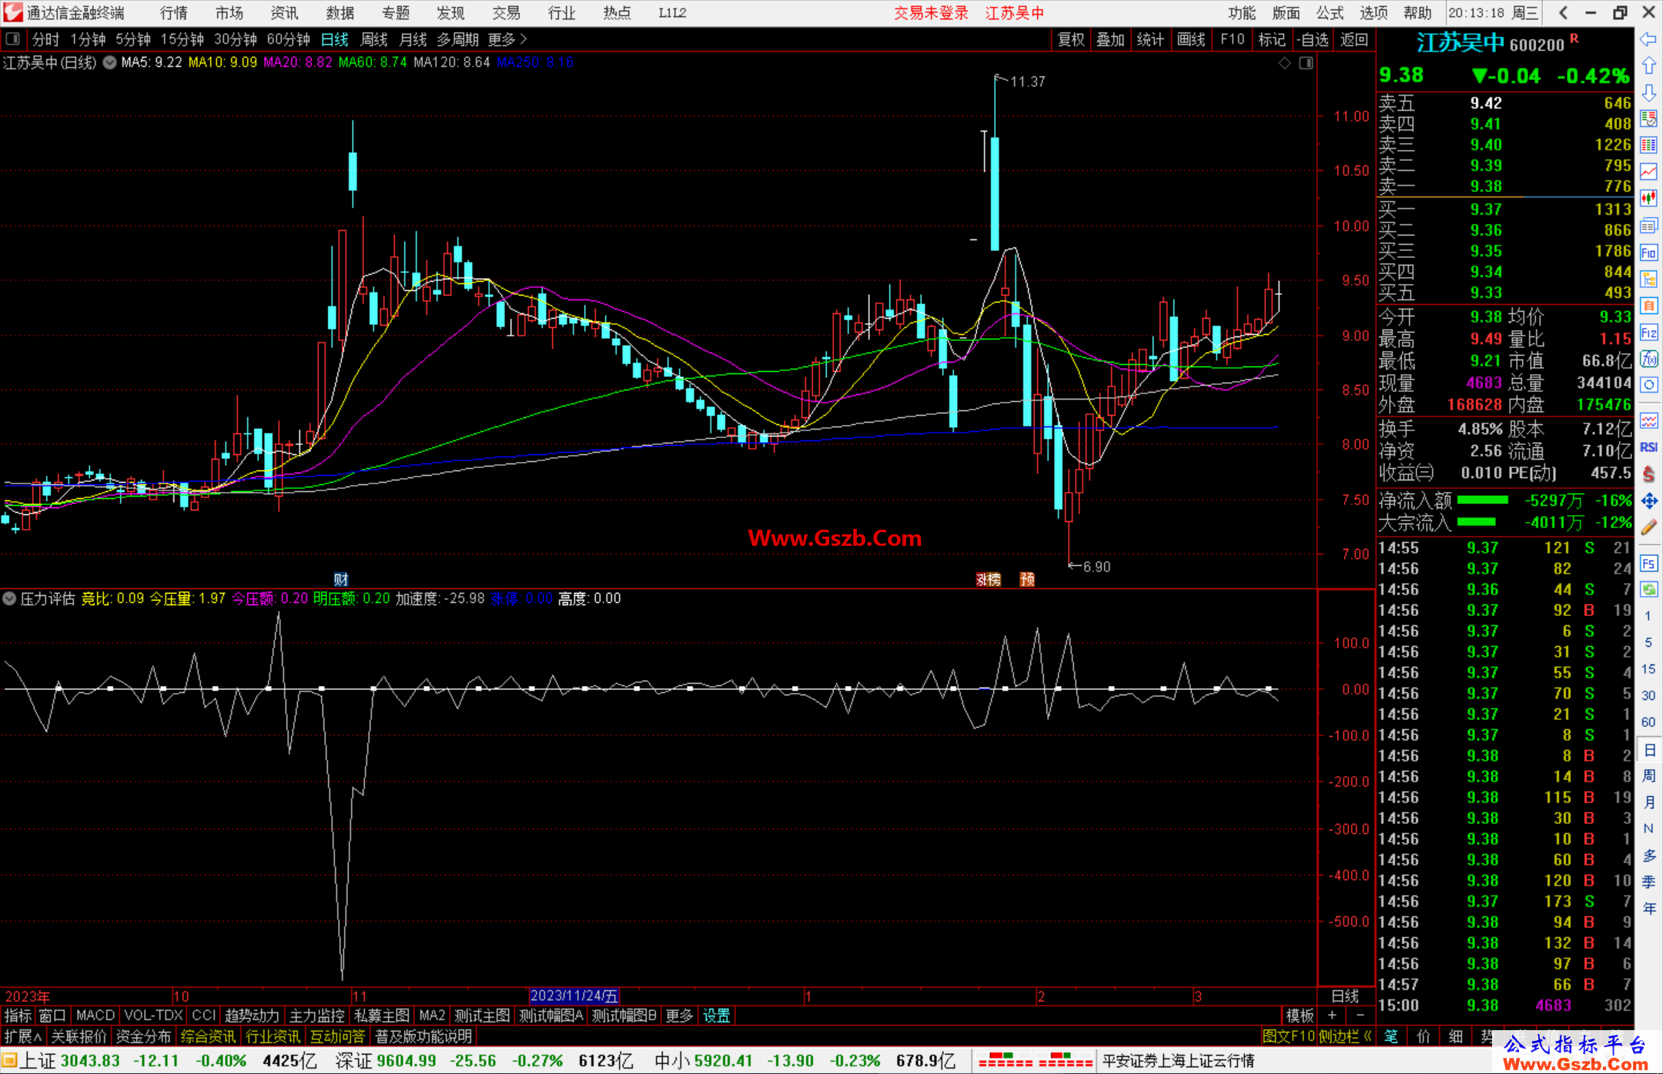The width and height of the screenshot is (1663, 1074).
Task: Switch to the 60分钟 period
Action: (288, 39)
